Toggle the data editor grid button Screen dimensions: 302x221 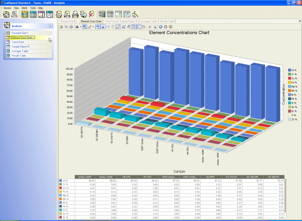coord(134,27)
